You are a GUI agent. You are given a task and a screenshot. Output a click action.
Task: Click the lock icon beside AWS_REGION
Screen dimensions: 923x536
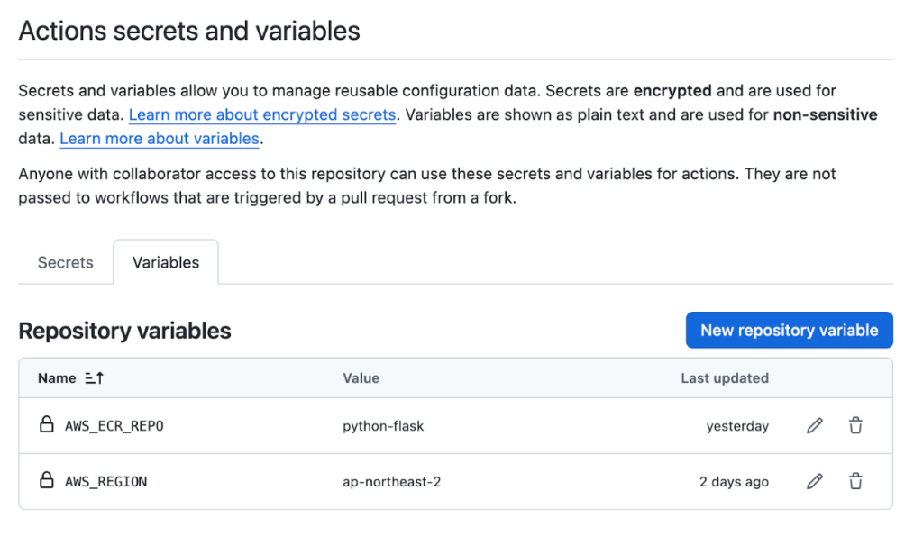click(x=47, y=481)
